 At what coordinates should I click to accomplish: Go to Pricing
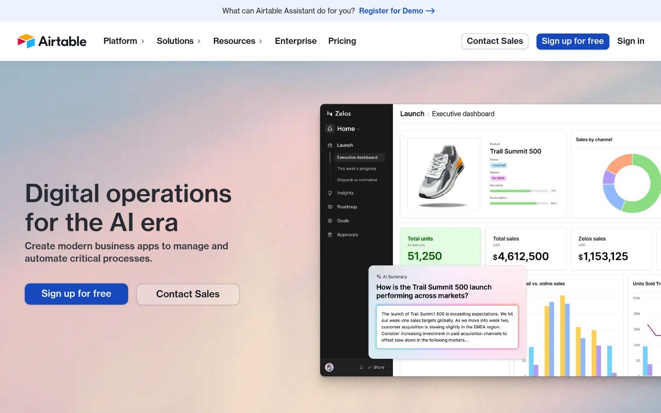coord(342,41)
